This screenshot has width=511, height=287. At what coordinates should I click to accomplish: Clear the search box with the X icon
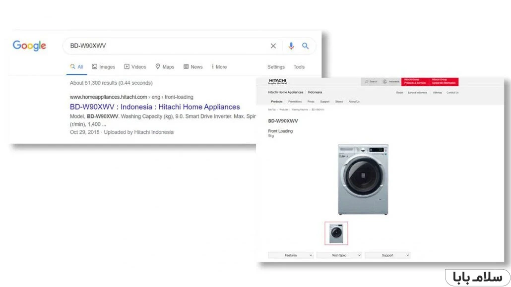tap(273, 46)
